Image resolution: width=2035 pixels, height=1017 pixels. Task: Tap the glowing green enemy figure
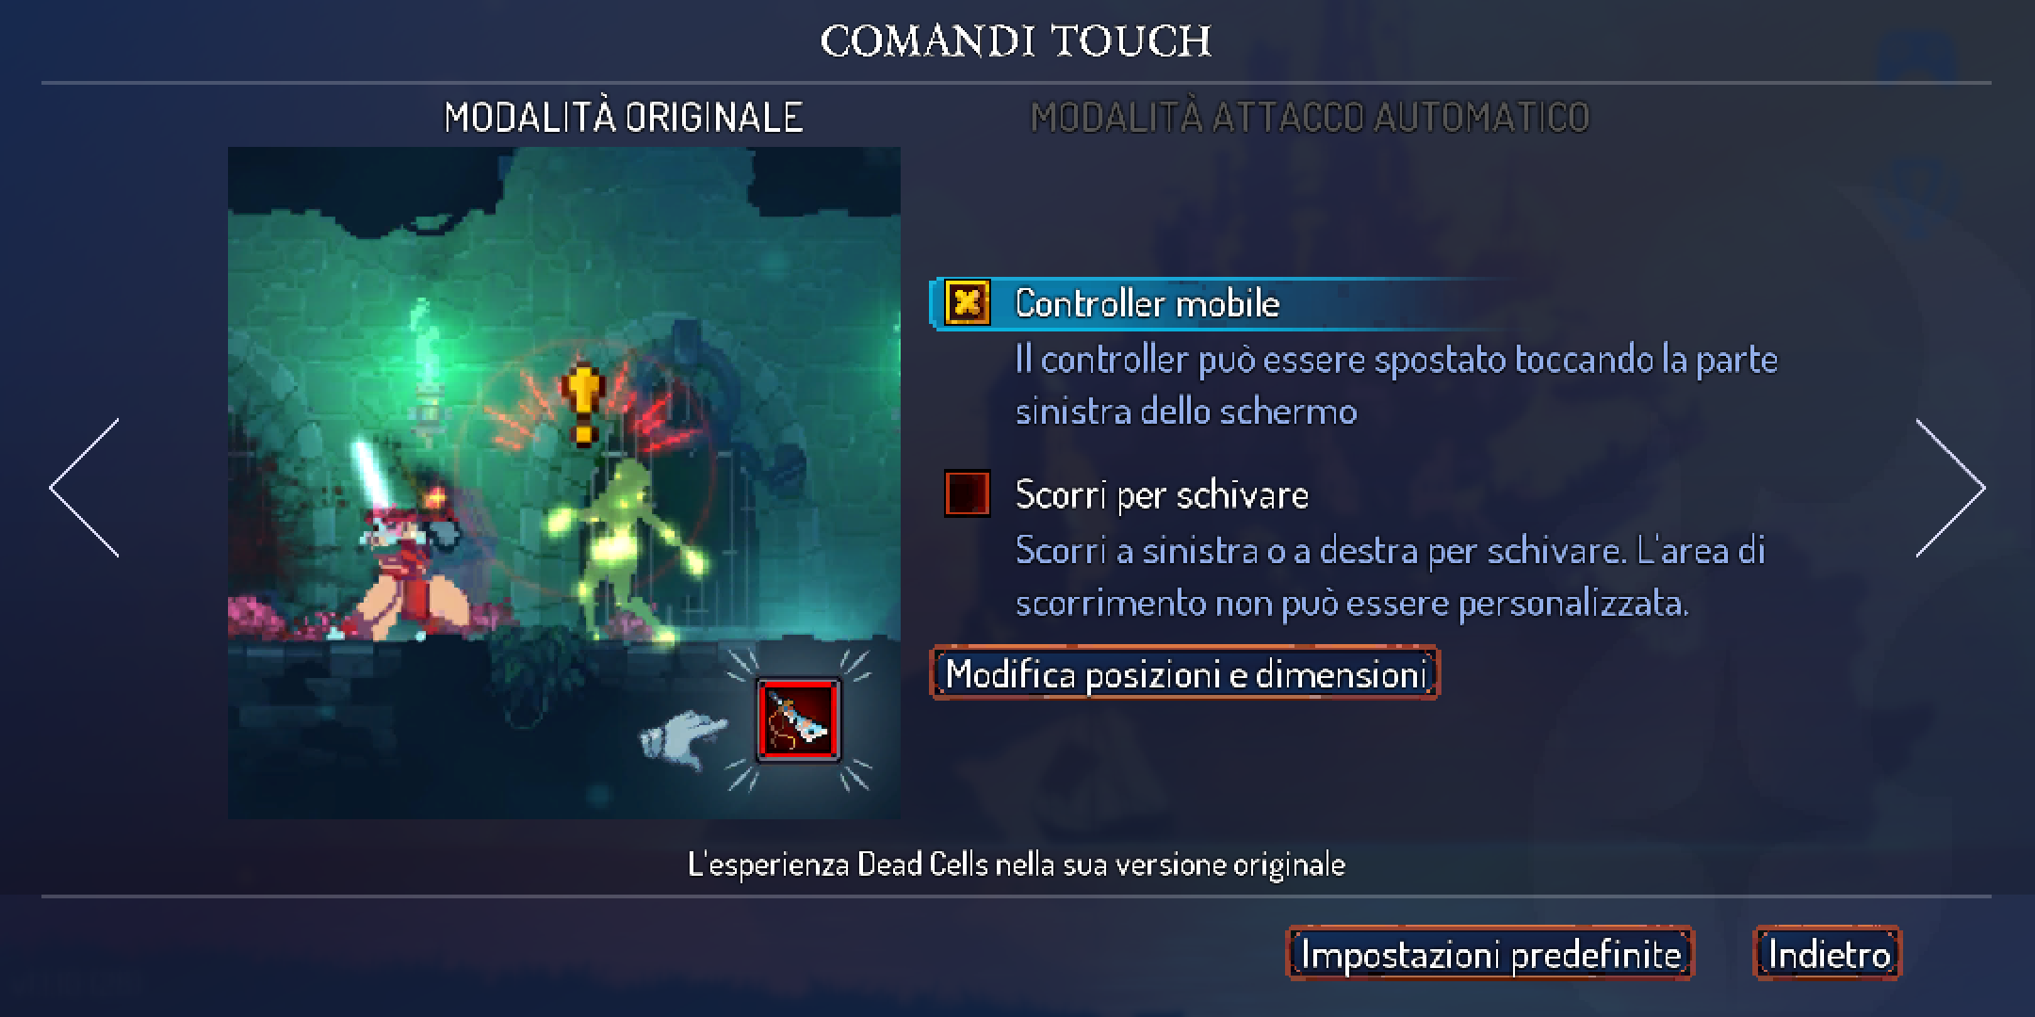(622, 551)
